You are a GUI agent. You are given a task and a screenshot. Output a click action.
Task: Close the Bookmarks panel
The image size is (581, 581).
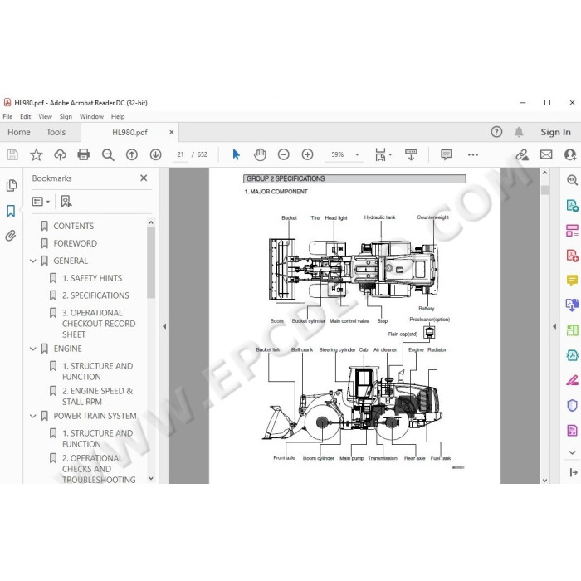tap(144, 178)
